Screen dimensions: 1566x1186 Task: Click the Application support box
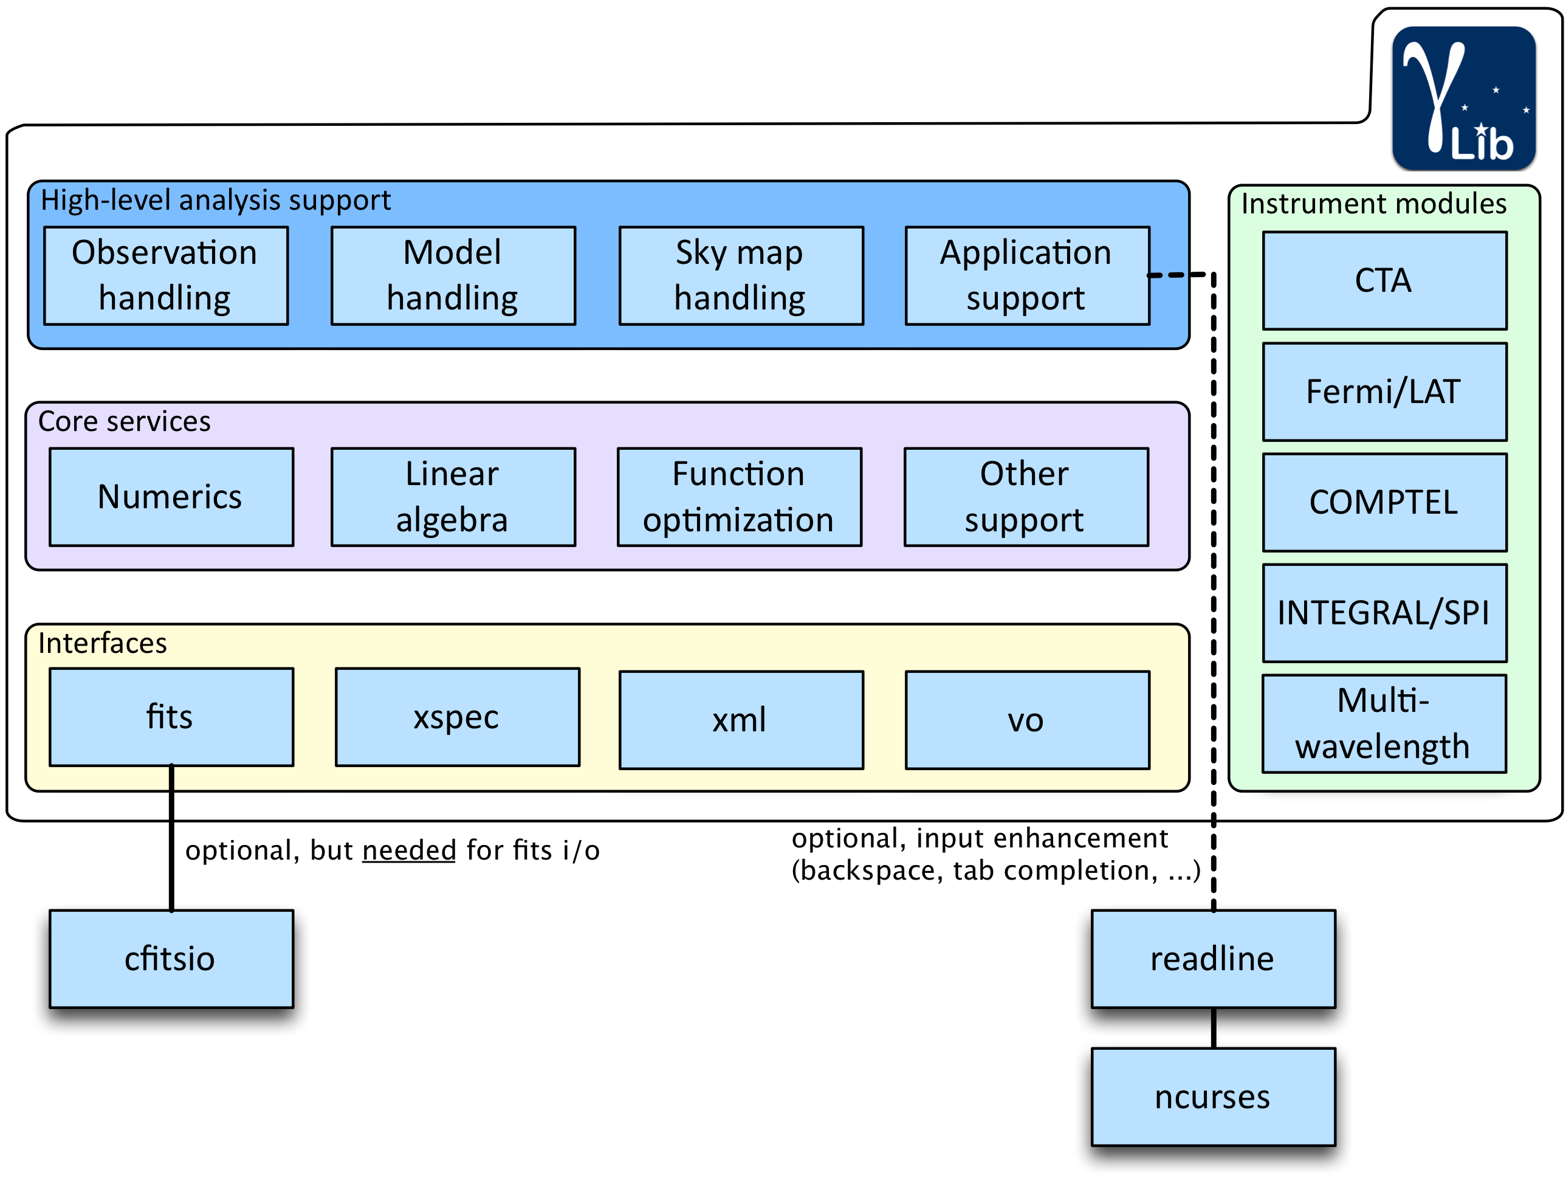[x=1026, y=275]
